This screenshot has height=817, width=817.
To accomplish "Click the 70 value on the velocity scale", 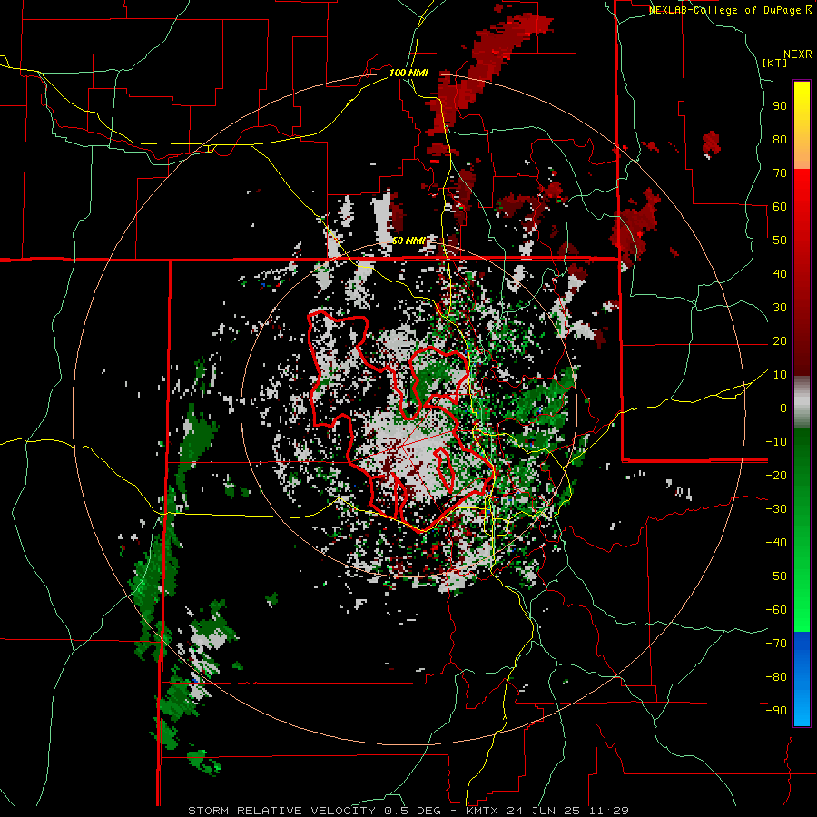I will coord(780,173).
